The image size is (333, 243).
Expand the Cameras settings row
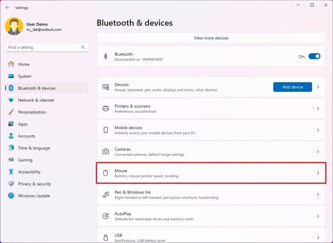click(318, 151)
